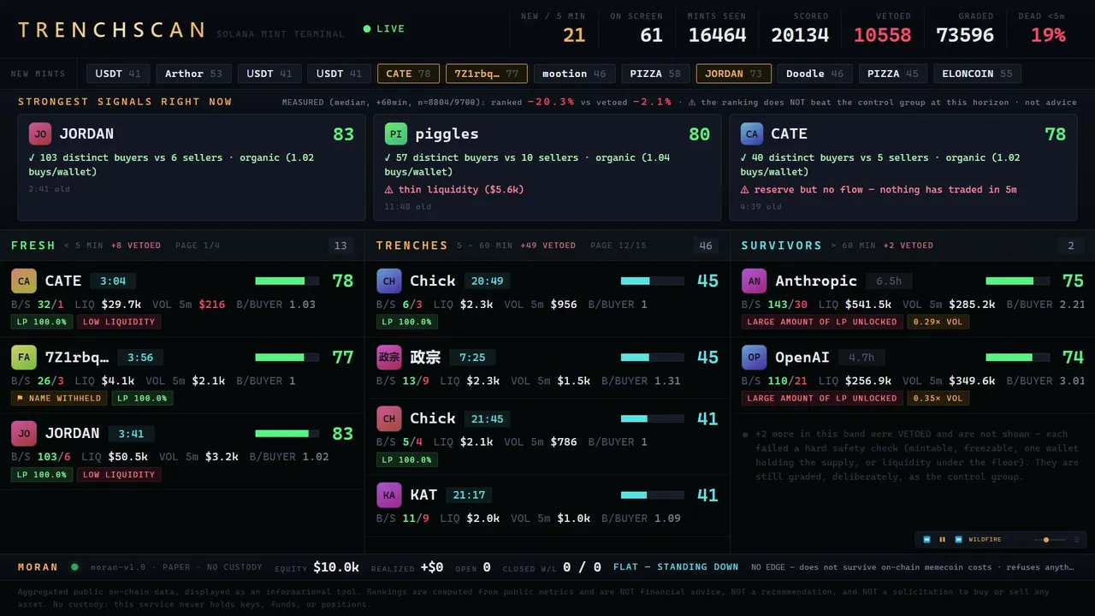Click the OP avatar of OpenAI row
The width and height of the screenshot is (1095, 616).
(x=755, y=357)
